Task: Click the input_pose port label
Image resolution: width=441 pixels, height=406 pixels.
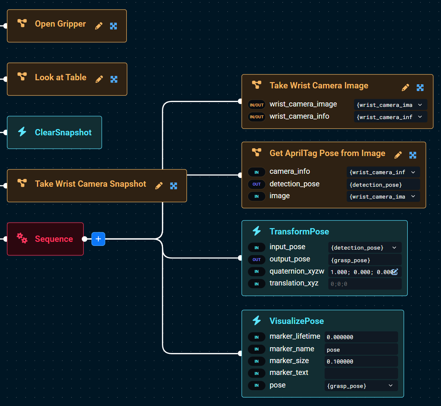Action: [x=288, y=247]
